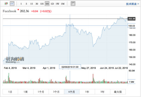Screen dimensions: 141x97
Task: Choose the 1H interval
Action: click(42, 4)
